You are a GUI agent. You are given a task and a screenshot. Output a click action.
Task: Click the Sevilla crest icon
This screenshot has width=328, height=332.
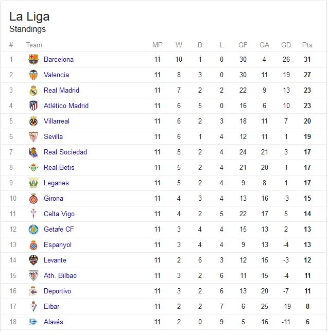[x=33, y=136]
